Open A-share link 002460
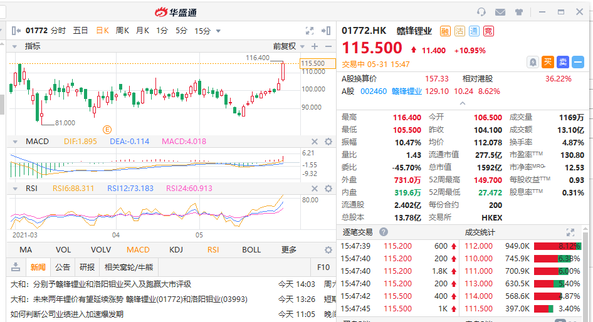The image size is (593, 322). point(374,91)
